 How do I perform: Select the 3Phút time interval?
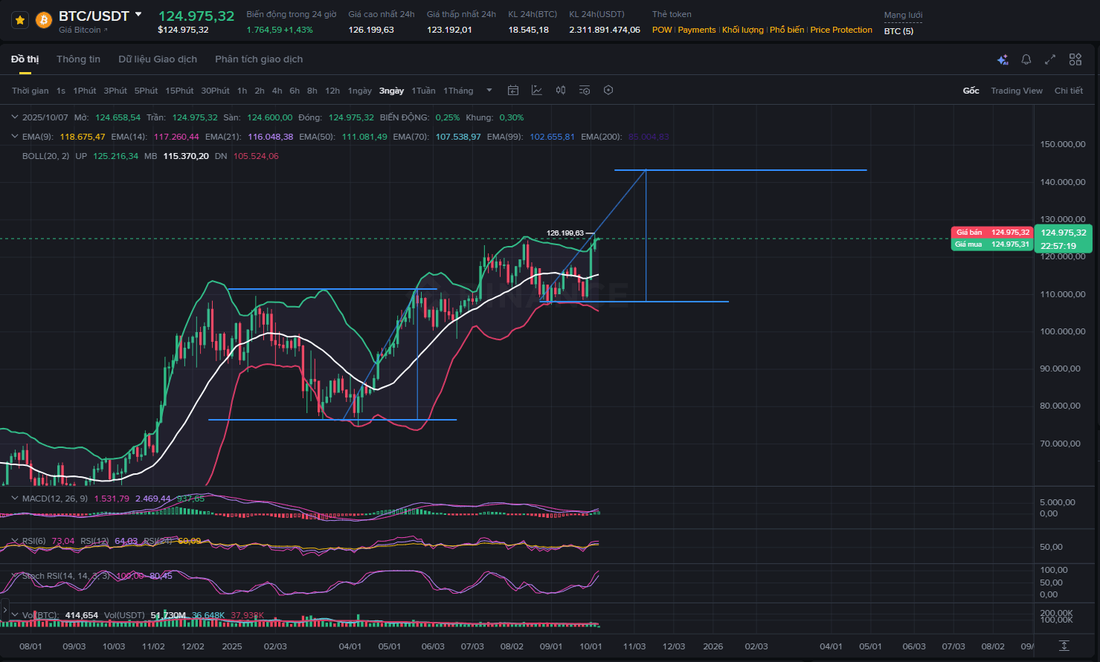[115, 91]
